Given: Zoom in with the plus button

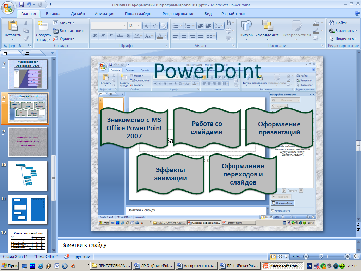Looking at the screenshot, I should pos(347,257).
